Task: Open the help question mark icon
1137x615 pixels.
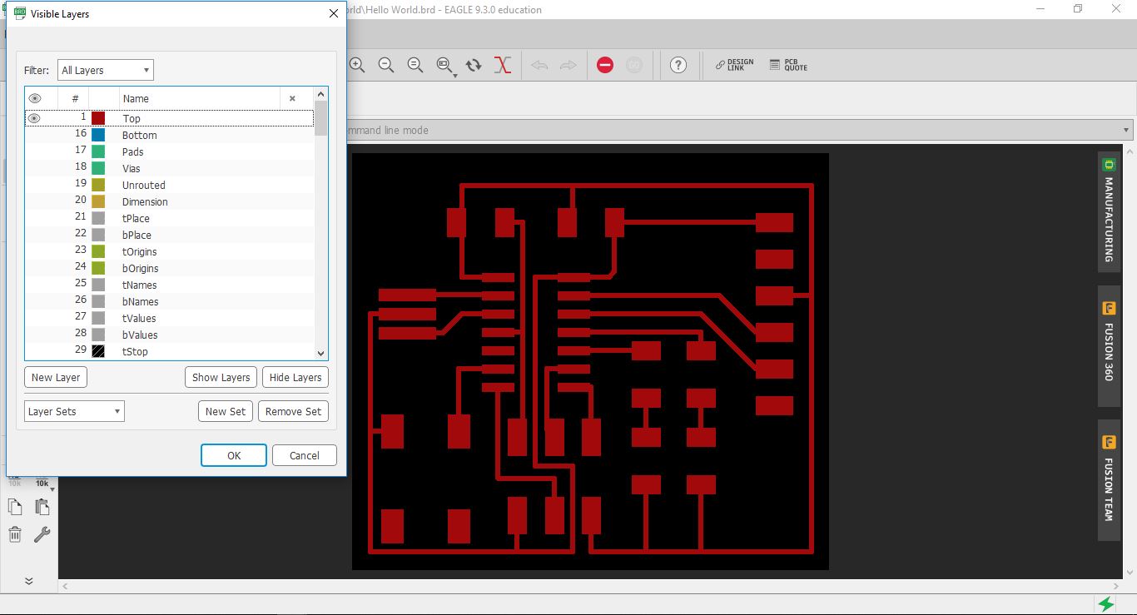Action: click(x=678, y=65)
